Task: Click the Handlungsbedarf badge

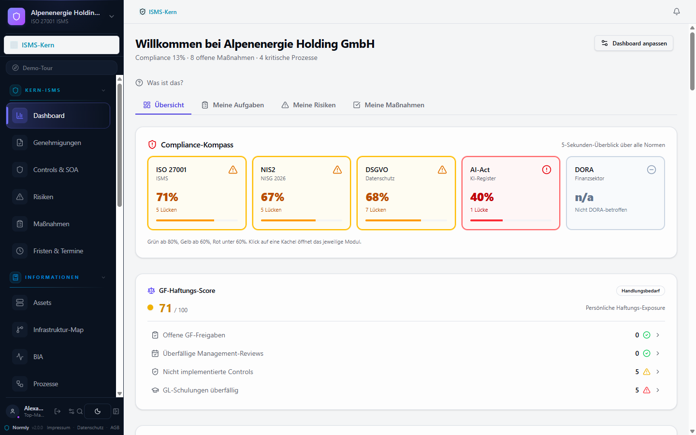Action: (640, 291)
